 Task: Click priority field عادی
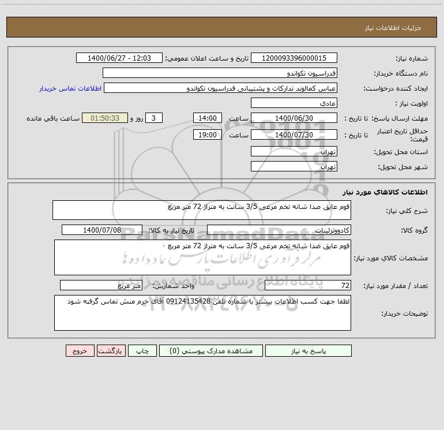[x=294, y=103]
